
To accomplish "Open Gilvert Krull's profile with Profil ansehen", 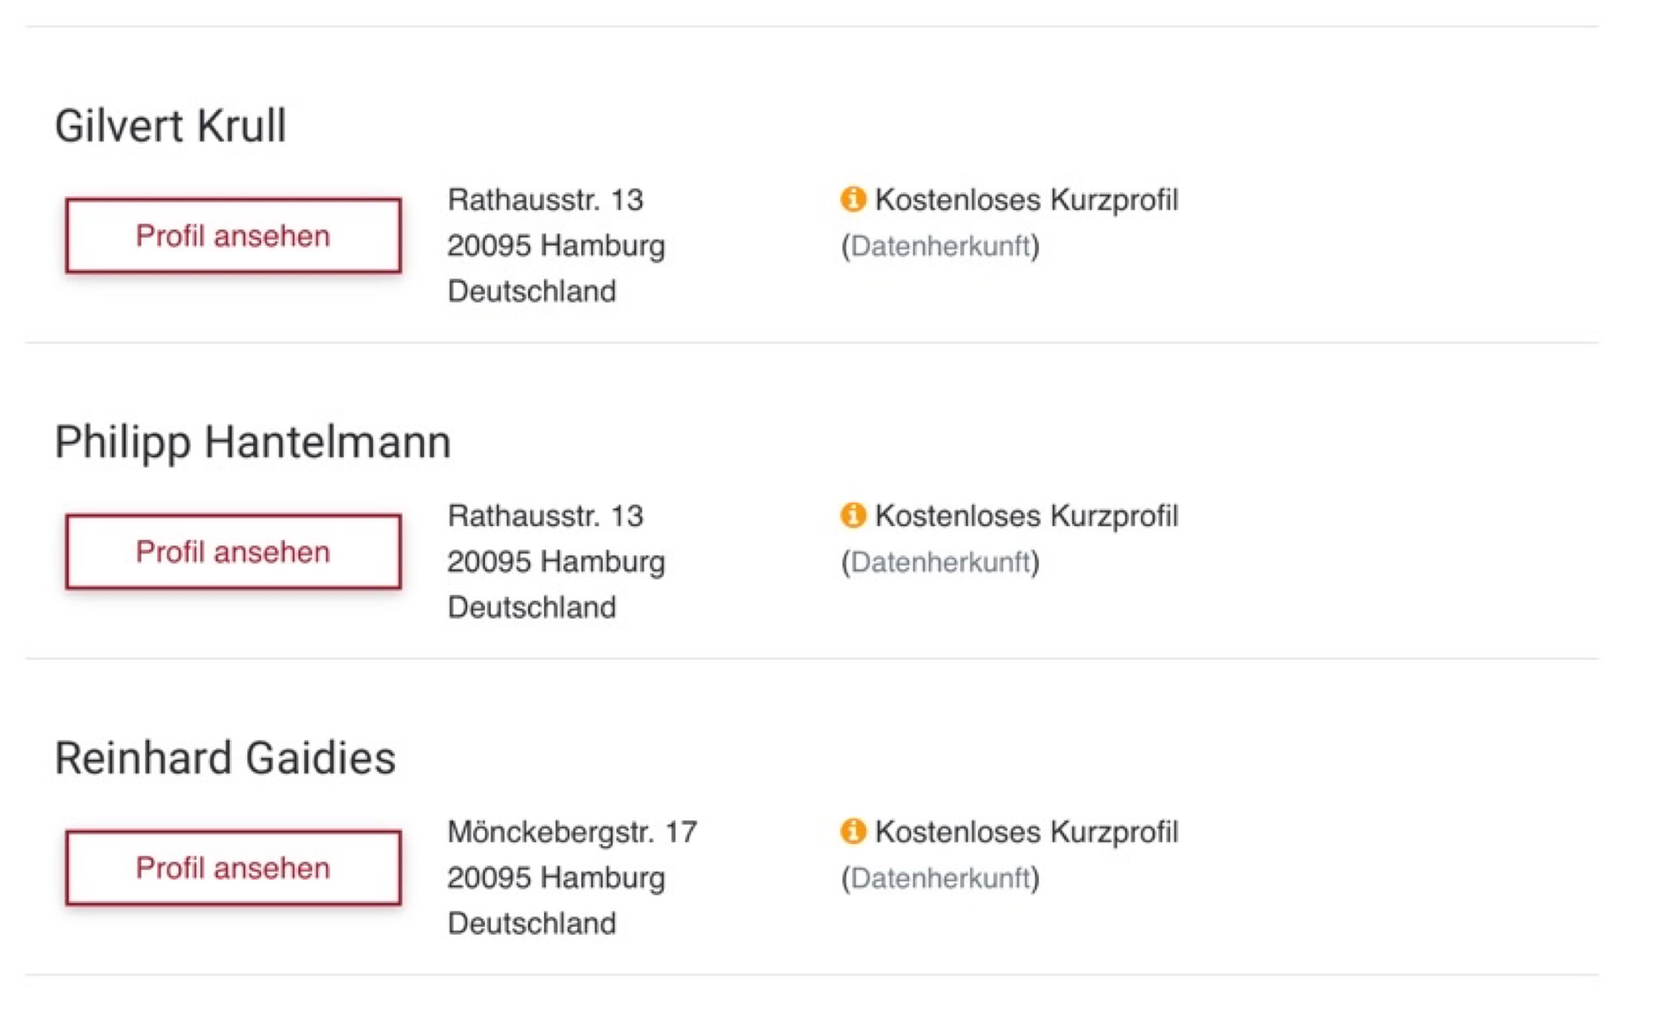I will pyautogui.click(x=233, y=236).
